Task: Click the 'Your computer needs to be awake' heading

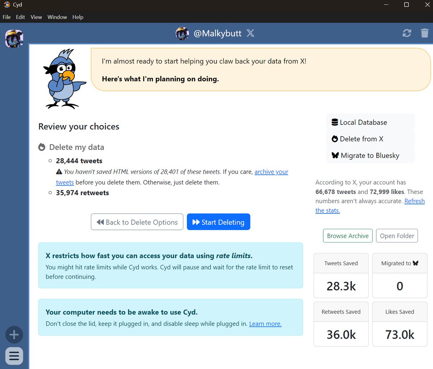Action: (x=122, y=312)
